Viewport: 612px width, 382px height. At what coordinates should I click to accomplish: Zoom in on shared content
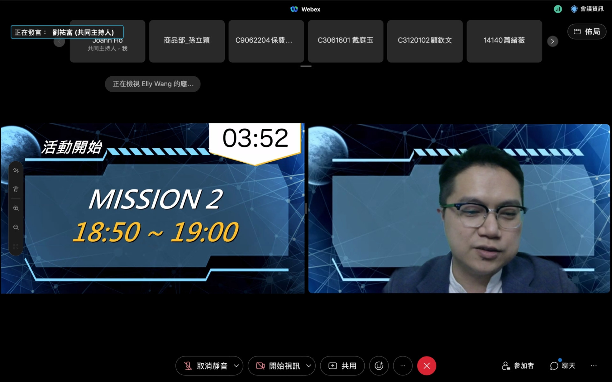click(16, 208)
